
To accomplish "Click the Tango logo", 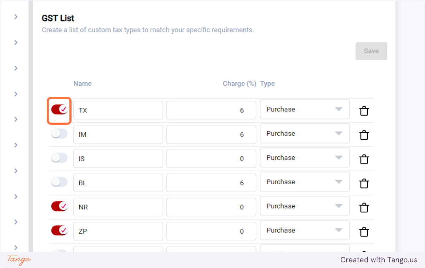I will click(19, 260).
